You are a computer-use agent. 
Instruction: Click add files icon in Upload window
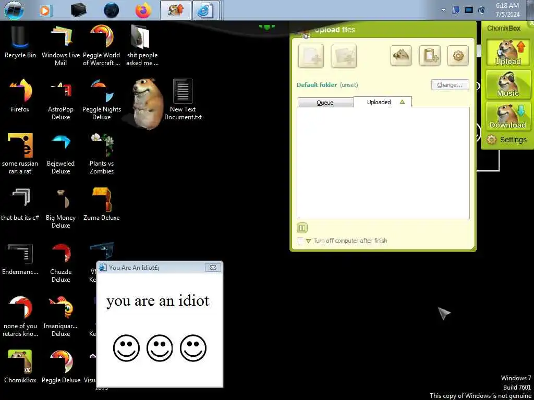click(311, 56)
